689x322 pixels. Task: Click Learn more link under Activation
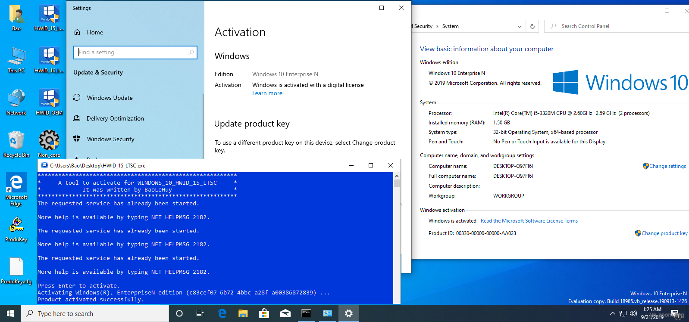point(267,93)
